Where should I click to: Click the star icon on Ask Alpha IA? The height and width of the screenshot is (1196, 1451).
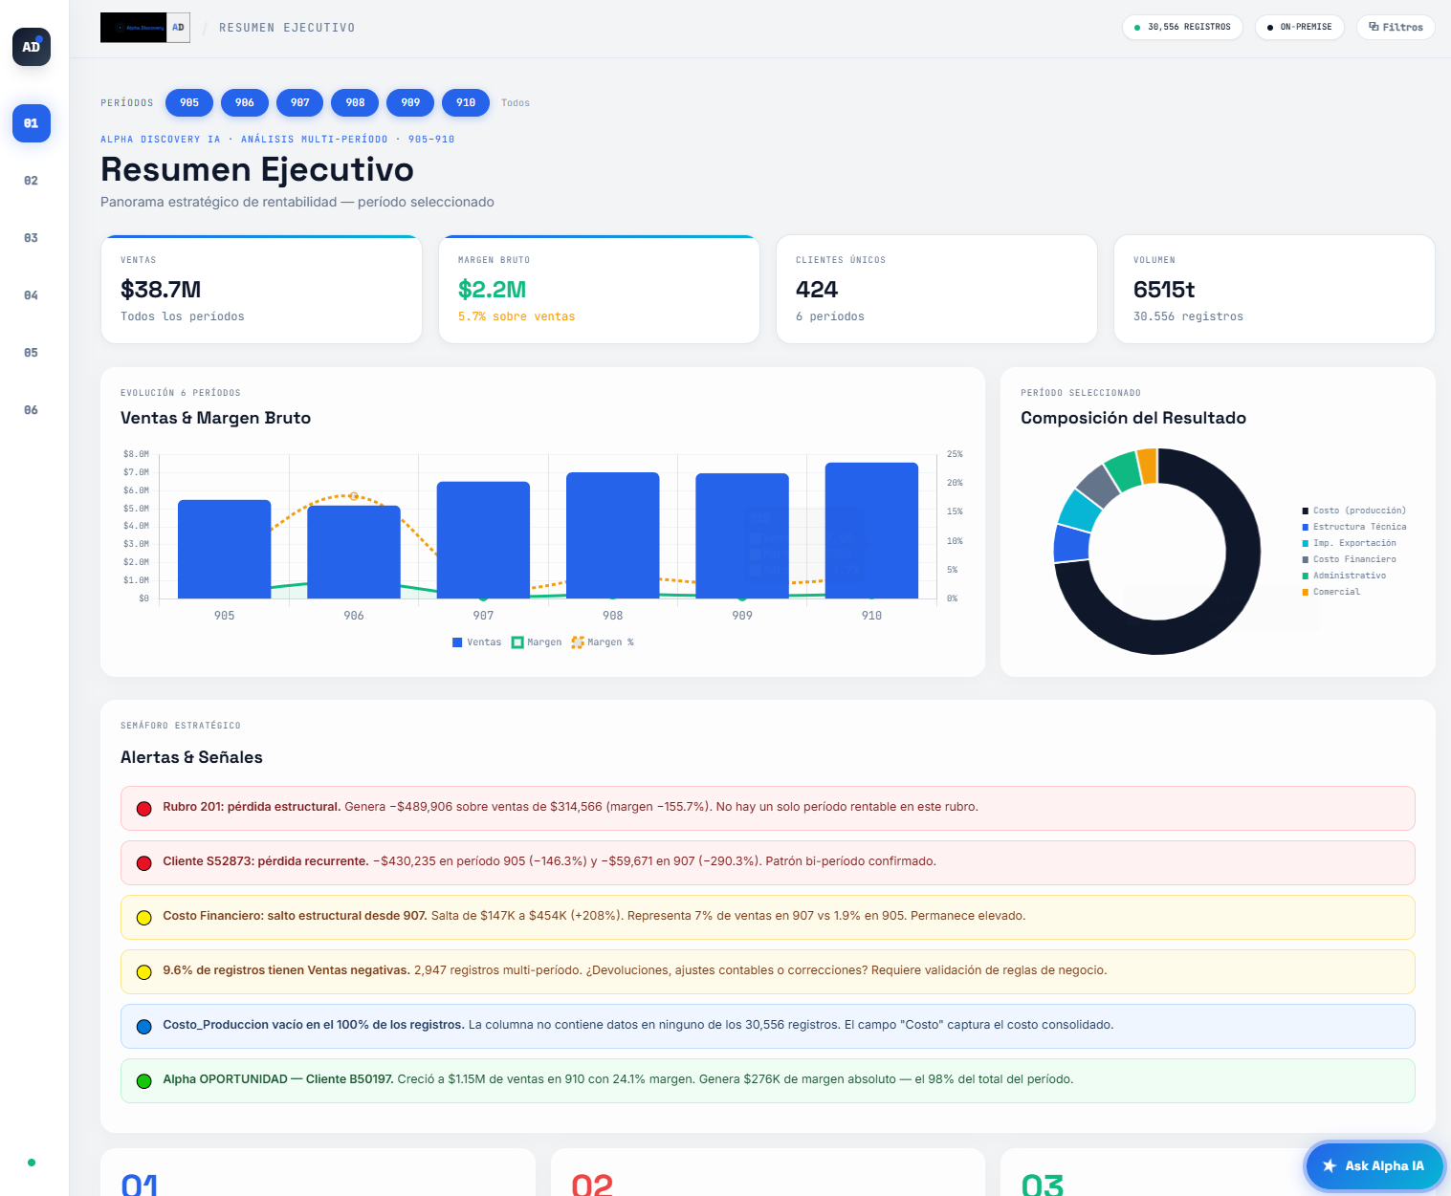pos(1330,1165)
